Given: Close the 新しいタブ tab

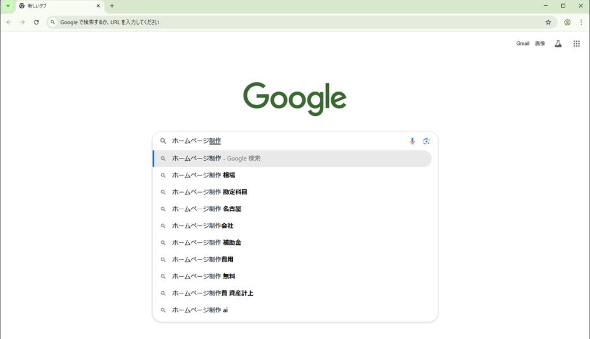Looking at the screenshot, I should coord(98,6).
